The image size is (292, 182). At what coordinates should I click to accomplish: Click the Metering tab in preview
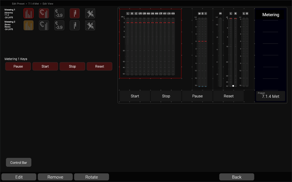270,15
